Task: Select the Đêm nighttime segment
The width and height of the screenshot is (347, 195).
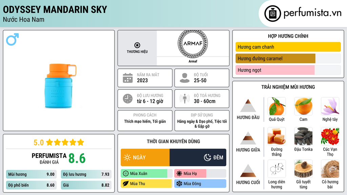Action: click(x=198, y=157)
